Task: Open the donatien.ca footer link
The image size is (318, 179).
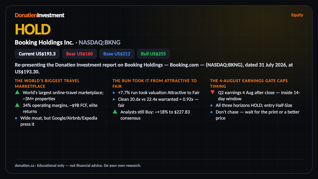Action: tap(24, 165)
